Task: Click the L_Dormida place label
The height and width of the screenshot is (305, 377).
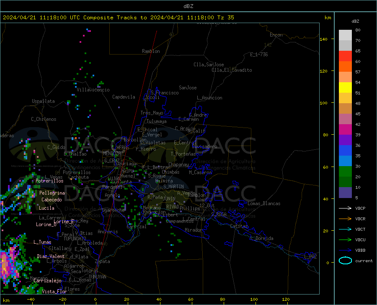Action: pos(262,238)
